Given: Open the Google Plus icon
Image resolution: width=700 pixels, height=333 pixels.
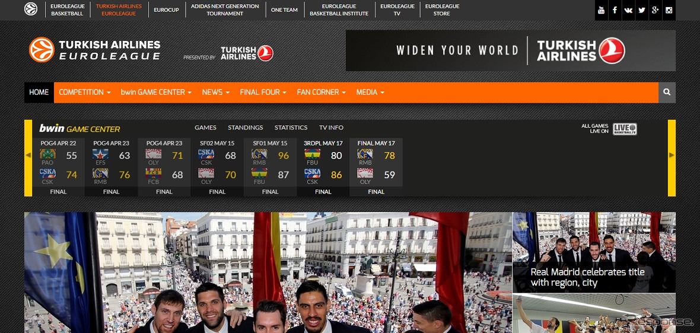Looking at the screenshot, I should pos(656,10).
